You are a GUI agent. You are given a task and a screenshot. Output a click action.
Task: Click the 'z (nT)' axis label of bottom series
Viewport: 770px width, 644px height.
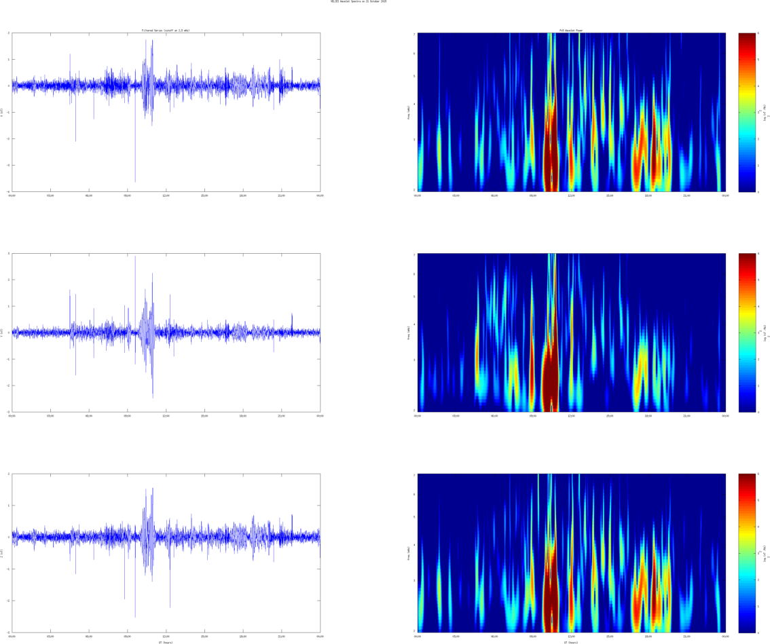coord(2,553)
